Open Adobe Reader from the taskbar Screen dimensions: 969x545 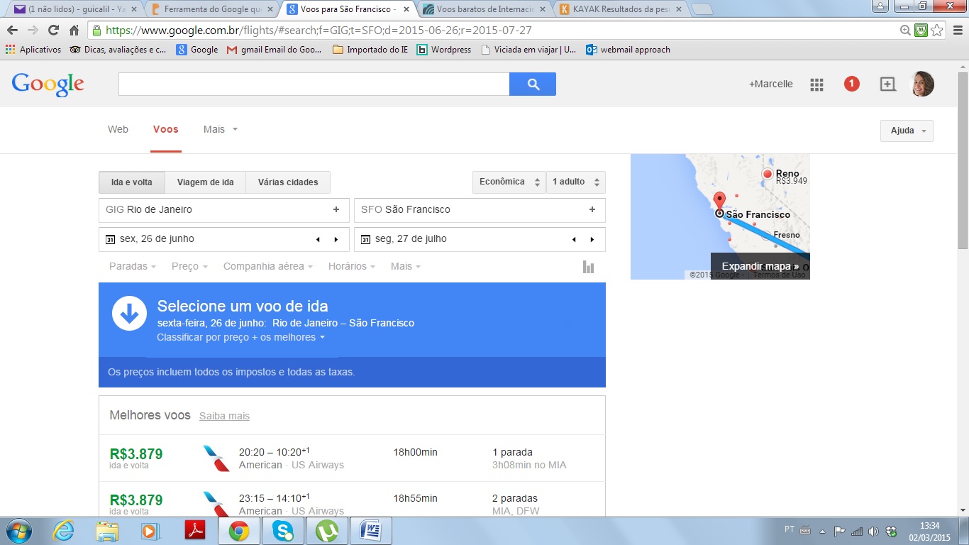pyautogui.click(x=195, y=531)
